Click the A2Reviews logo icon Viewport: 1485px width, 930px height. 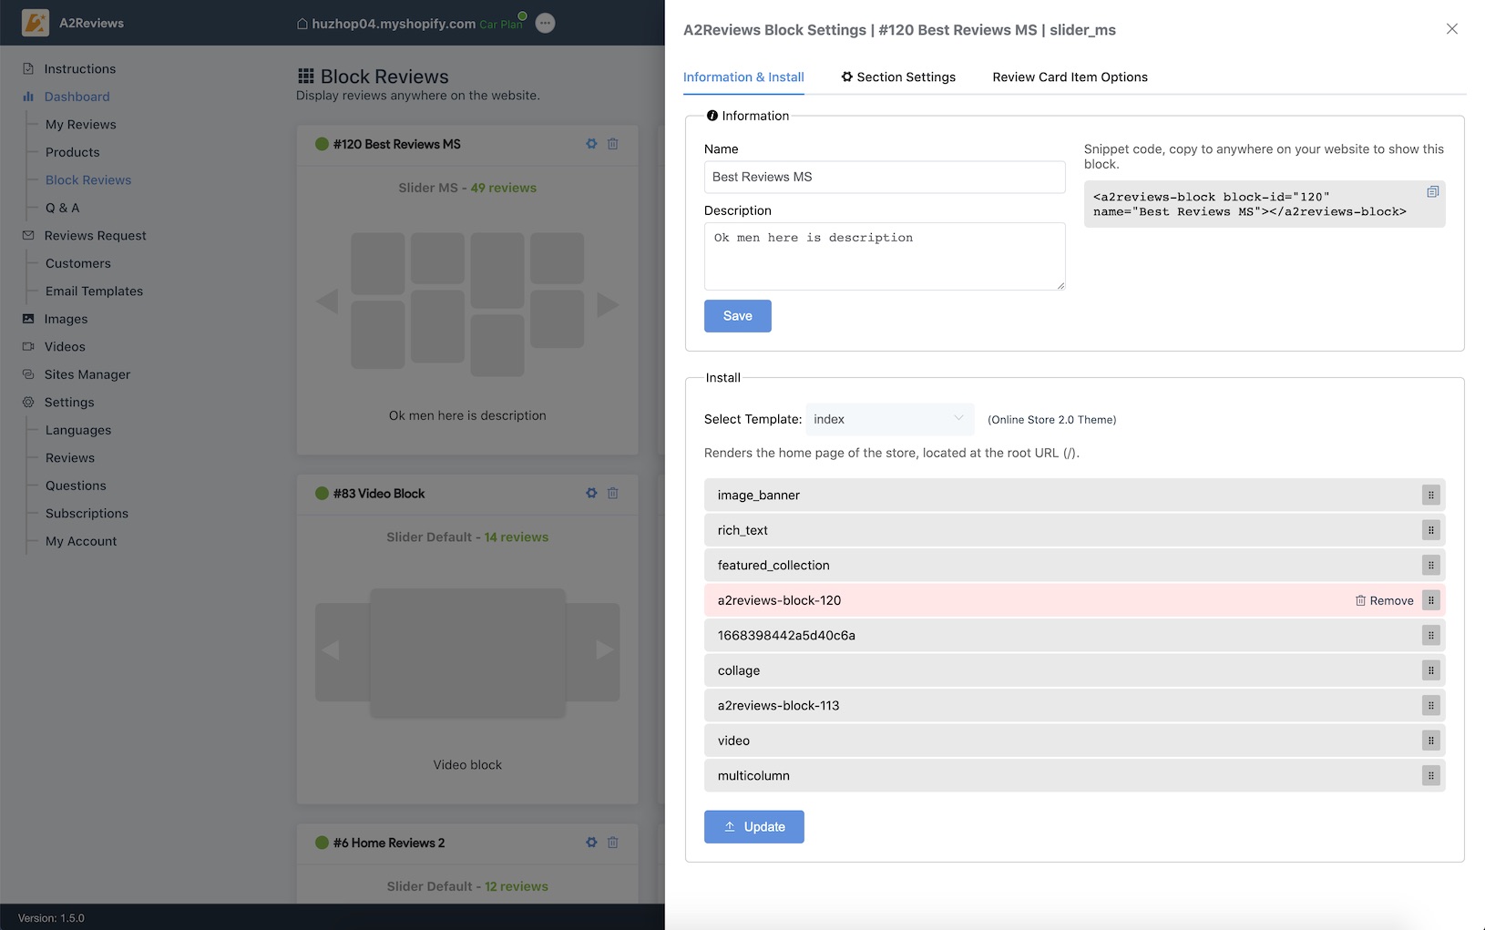click(x=36, y=23)
